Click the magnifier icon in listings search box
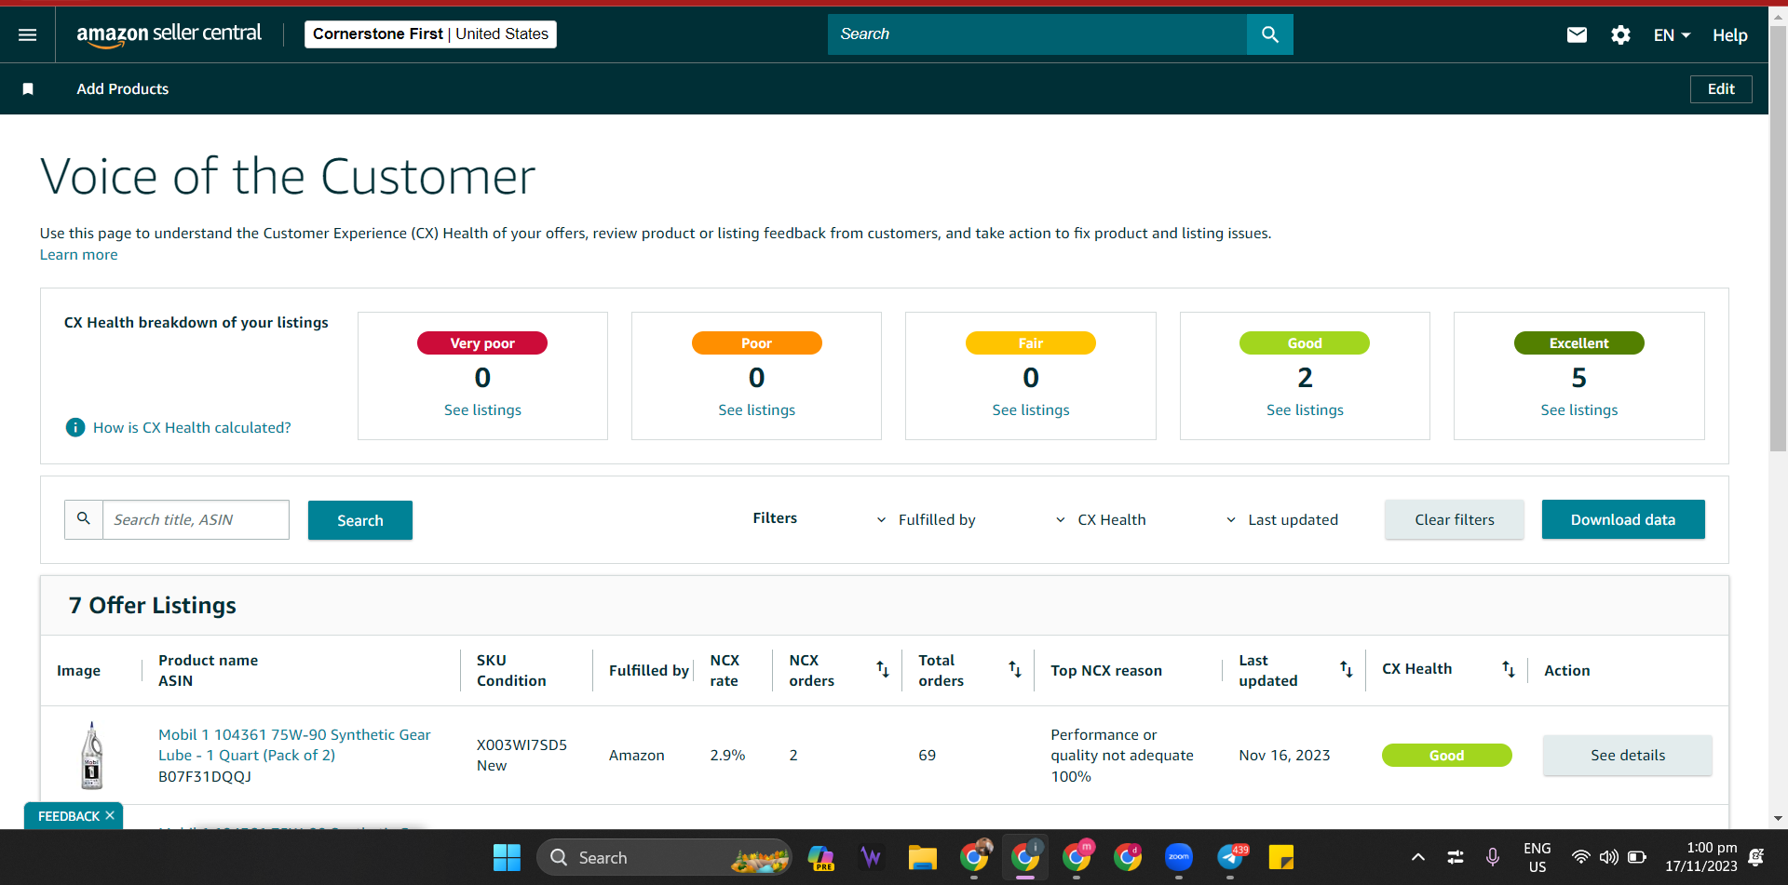Image resolution: width=1788 pixels, height=885 pixels. (x=84, y=519)
